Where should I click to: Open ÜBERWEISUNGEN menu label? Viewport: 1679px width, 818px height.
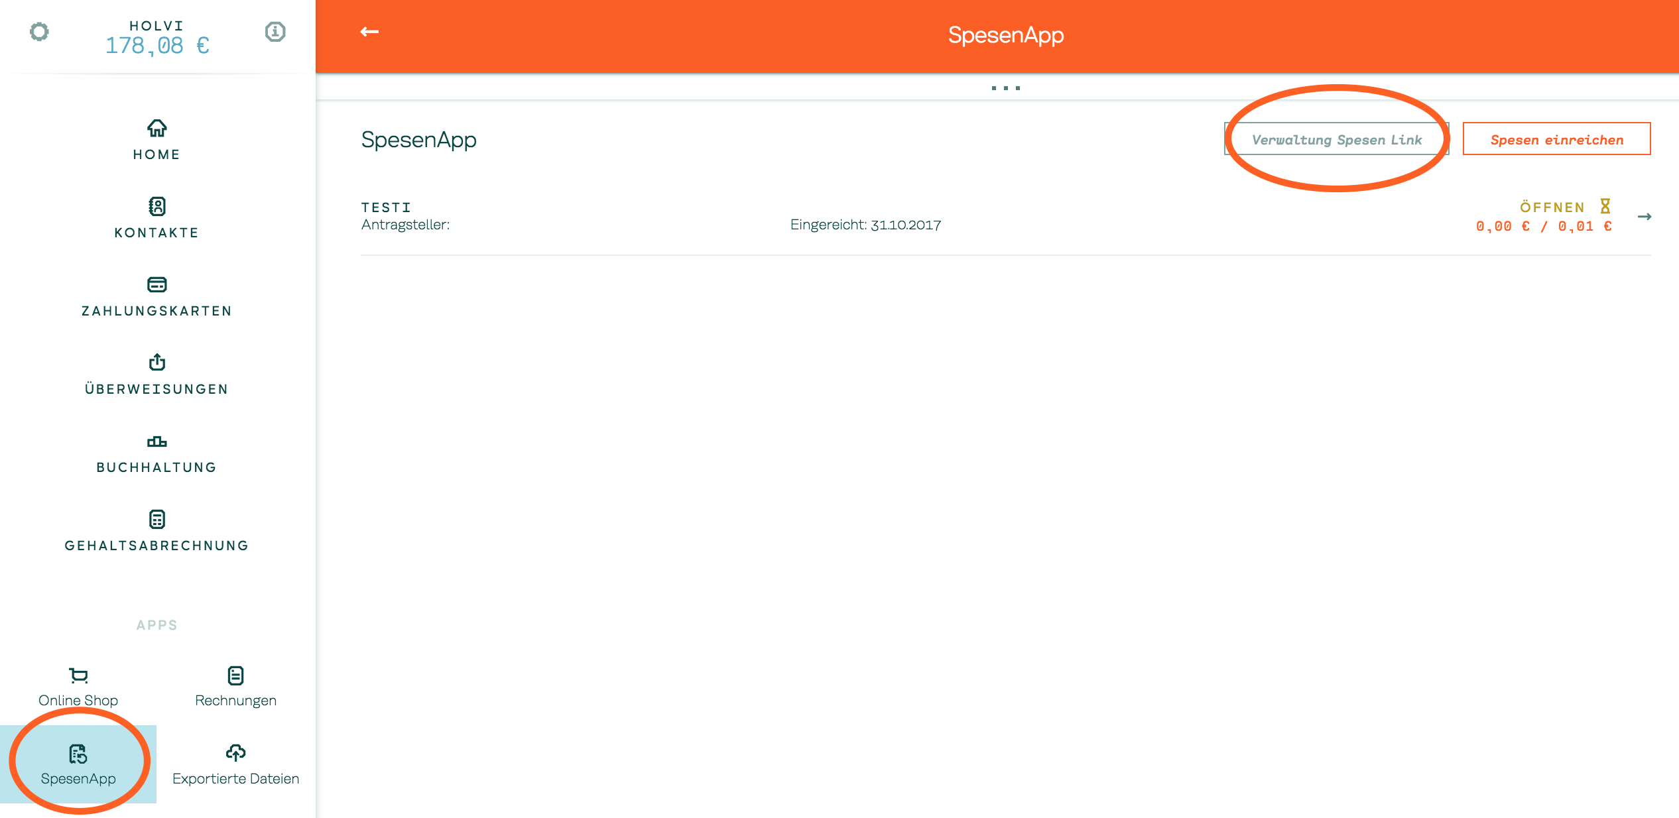157,388
